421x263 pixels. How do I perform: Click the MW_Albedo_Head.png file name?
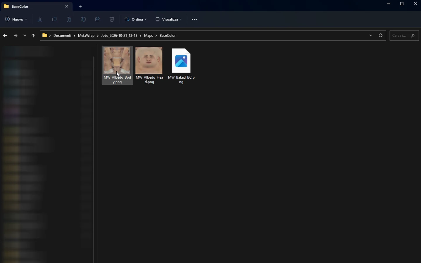click(x=149, y=80)
